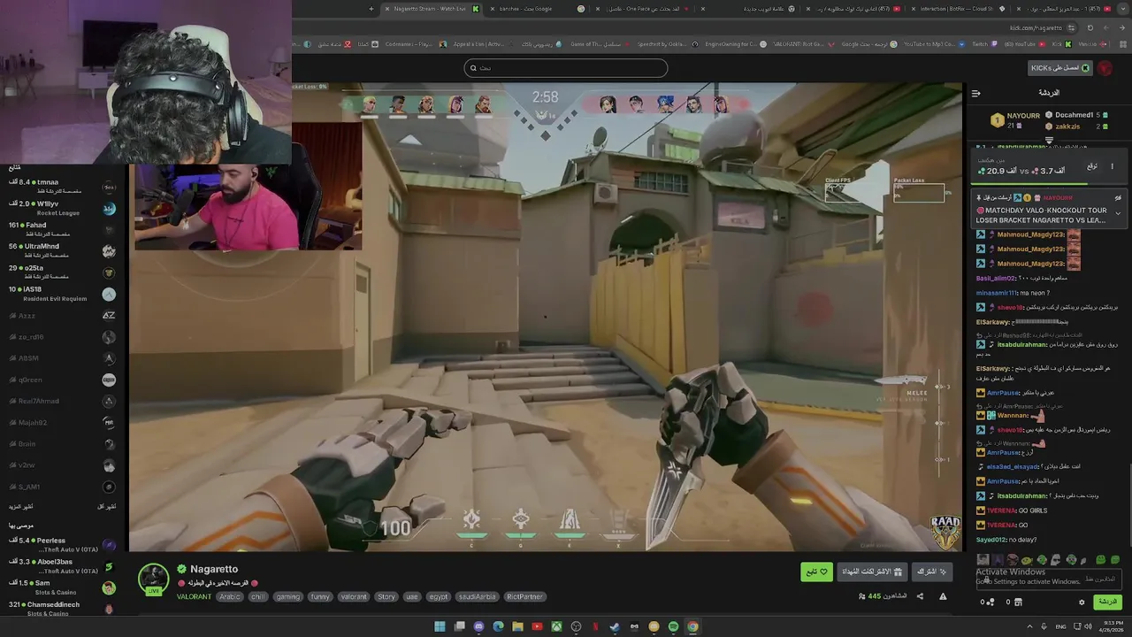Select the funny tag
Viewport: 1132px width, 637px height.
point(320,596)
